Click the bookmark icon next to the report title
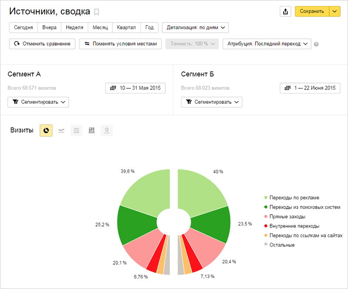This screenshot has height=289, width=348. [96, 12]
